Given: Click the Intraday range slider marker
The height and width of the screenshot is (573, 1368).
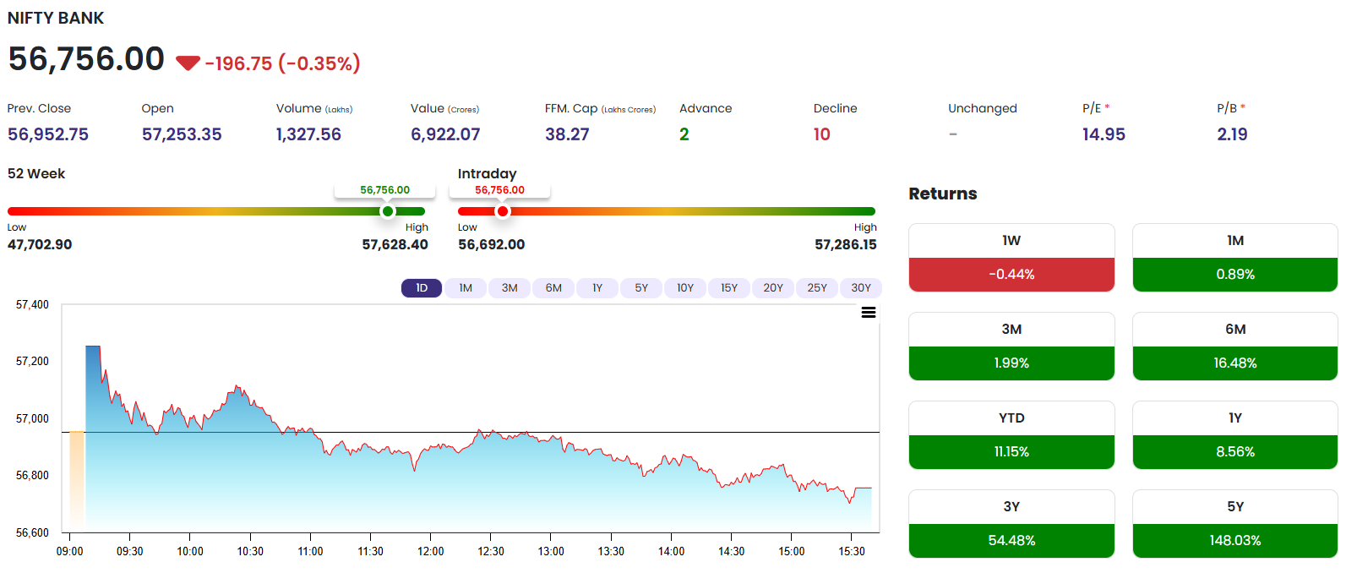Looking at the screenshot, I should coord(503,211).
